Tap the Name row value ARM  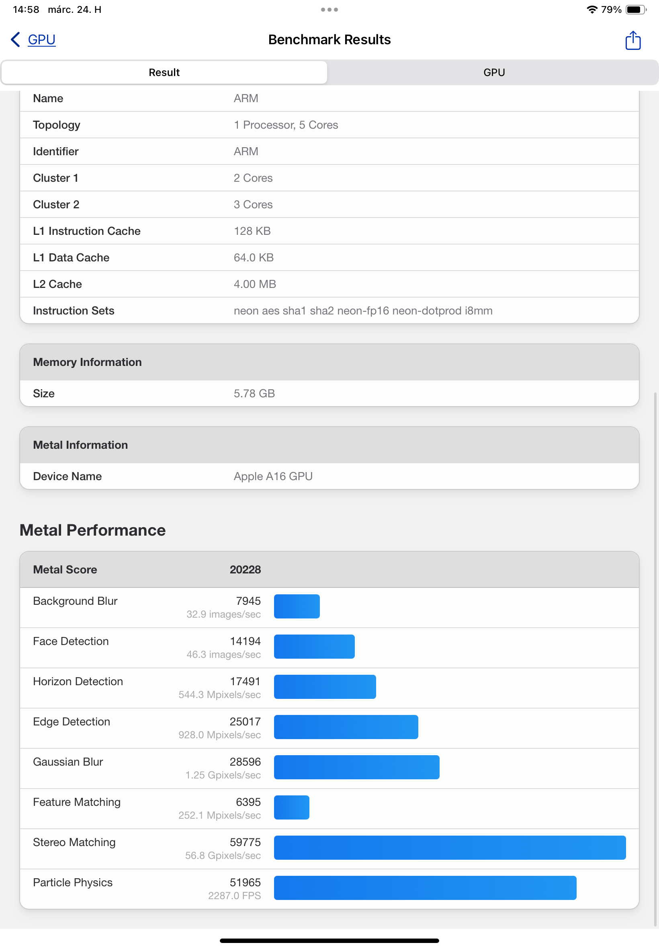246,99
